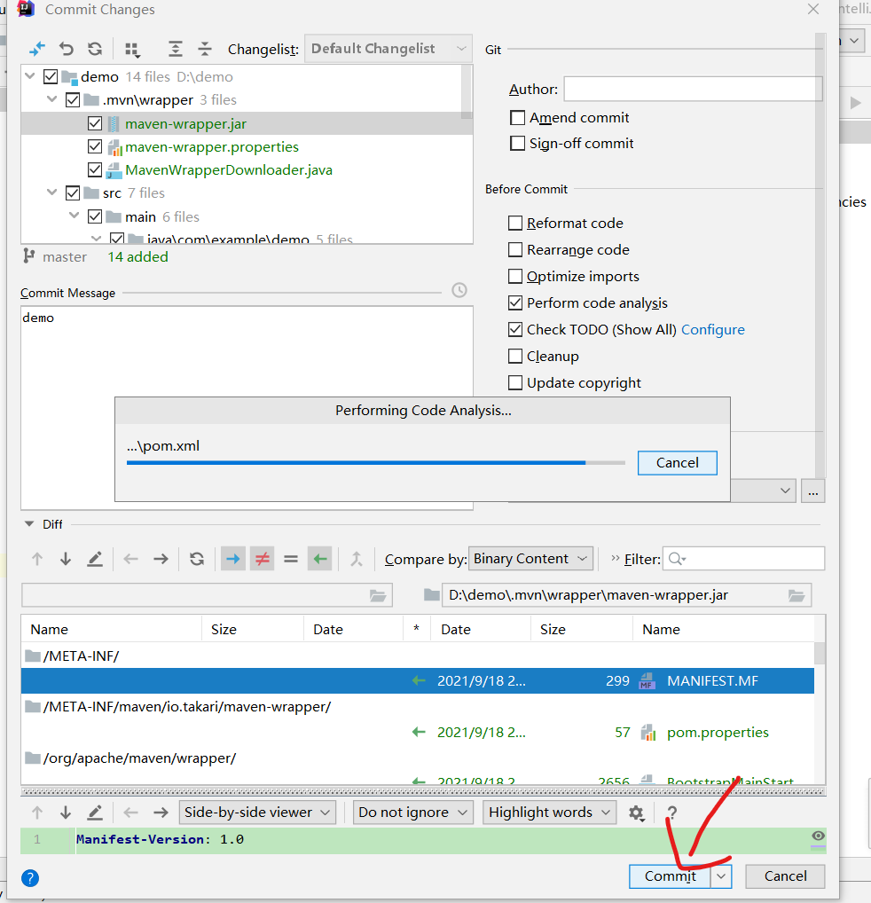
Task: Click into the Author input field
Action: point(693,89)
